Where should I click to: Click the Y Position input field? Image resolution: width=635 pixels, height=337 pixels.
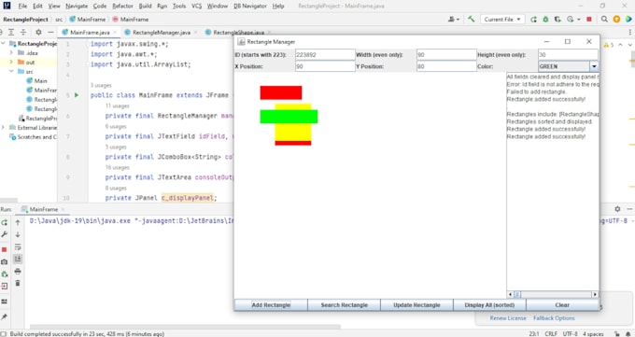[446, 66]
